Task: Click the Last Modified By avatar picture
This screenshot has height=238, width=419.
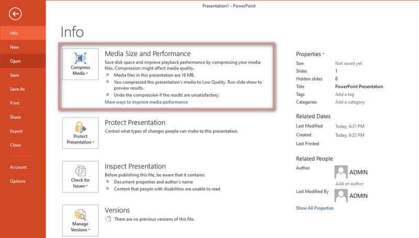Action: pos(341,195)
